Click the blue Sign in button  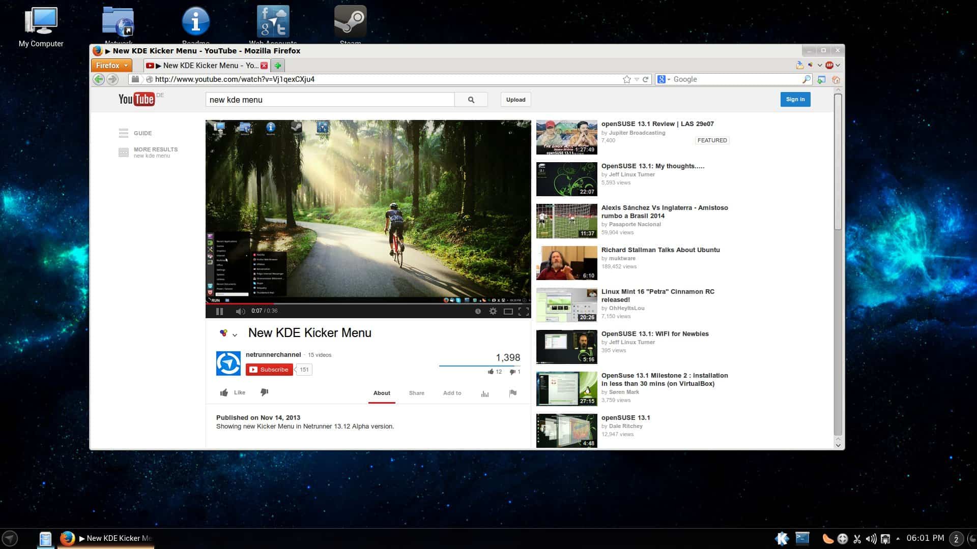795,99
